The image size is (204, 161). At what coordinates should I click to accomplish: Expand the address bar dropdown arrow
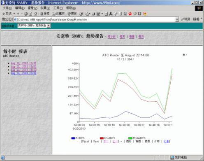point(177,19)
